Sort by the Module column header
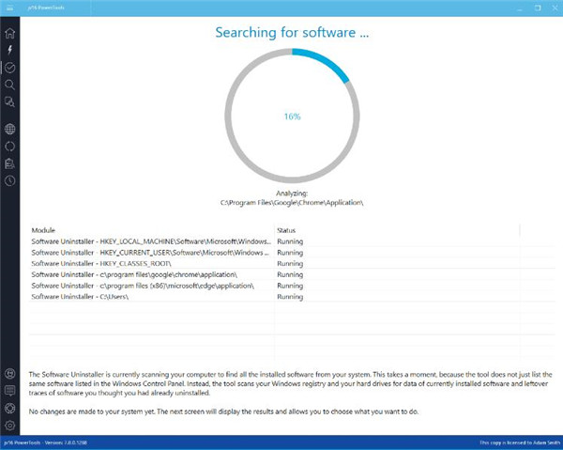 pyautogui.click(x=150, y=229)
